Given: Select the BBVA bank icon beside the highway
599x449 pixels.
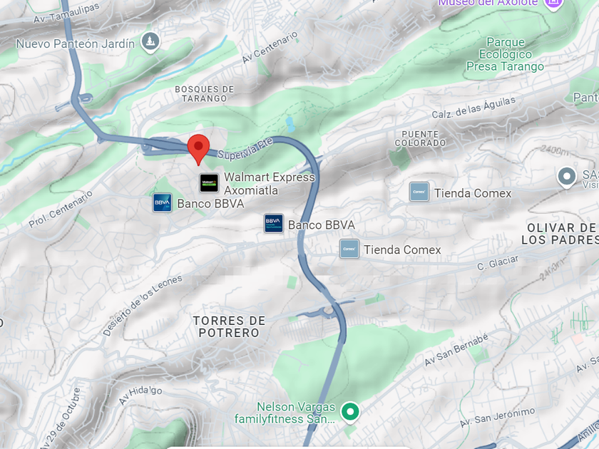Looking at the screenshot, I should click(x=274, y=224).
